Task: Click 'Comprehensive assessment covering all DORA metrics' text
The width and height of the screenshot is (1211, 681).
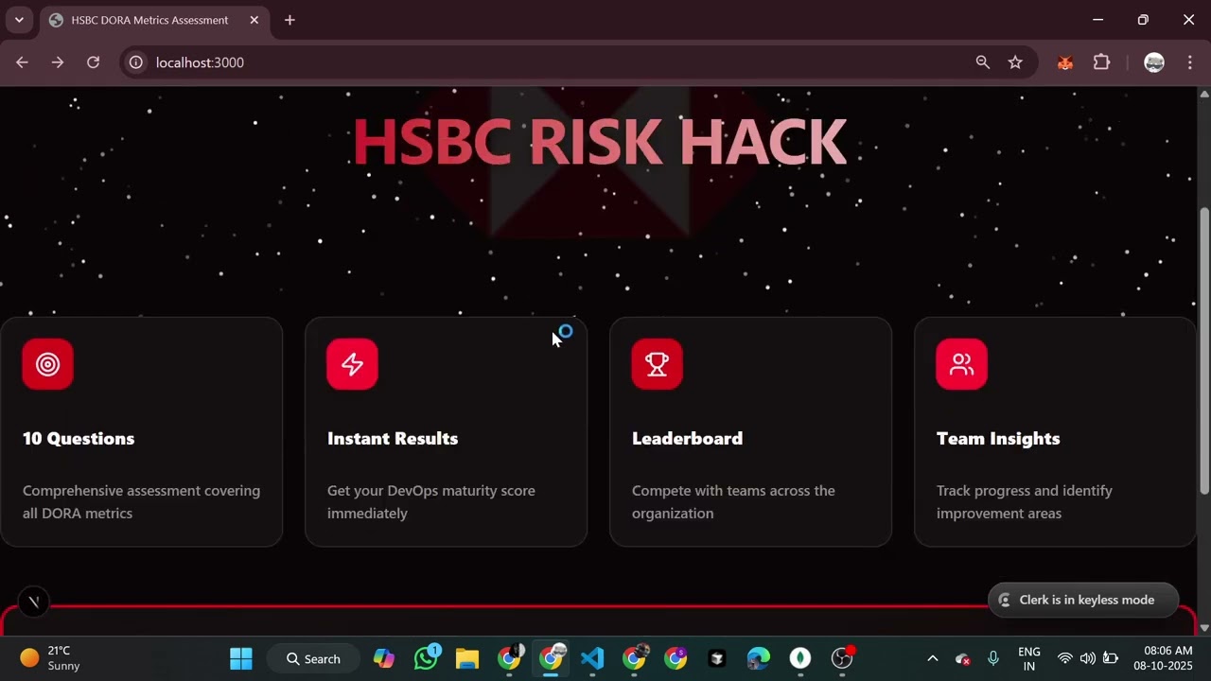Action: tap(141, 502)
